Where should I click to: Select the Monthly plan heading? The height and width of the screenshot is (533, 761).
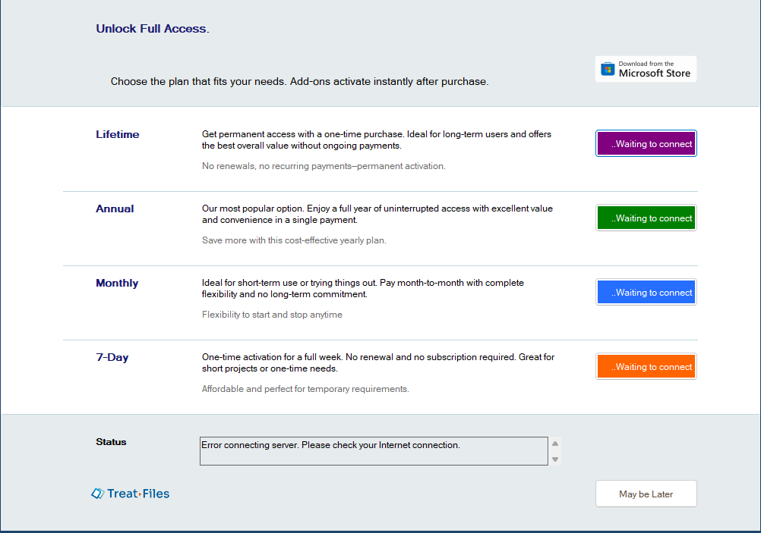click(117, 283)
